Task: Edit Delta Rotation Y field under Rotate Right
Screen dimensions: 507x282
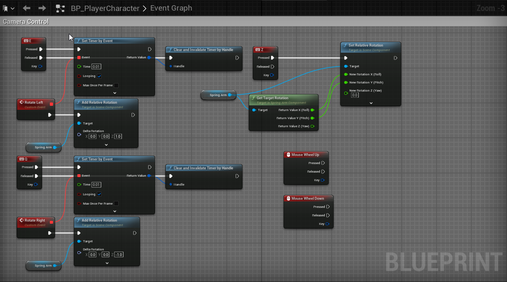Action: click(105, 255)
